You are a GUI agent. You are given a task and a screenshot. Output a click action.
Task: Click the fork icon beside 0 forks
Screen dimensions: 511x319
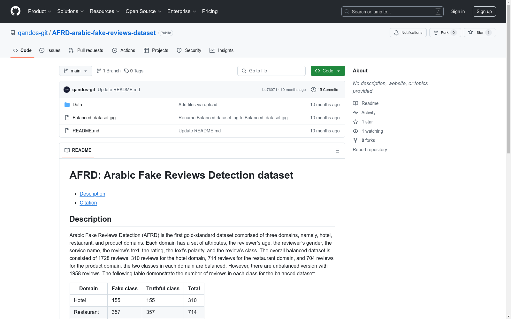coord(355,140)
